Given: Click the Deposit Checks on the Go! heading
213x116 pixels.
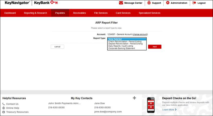Looking at the screenshot, I should coord(179,98).
